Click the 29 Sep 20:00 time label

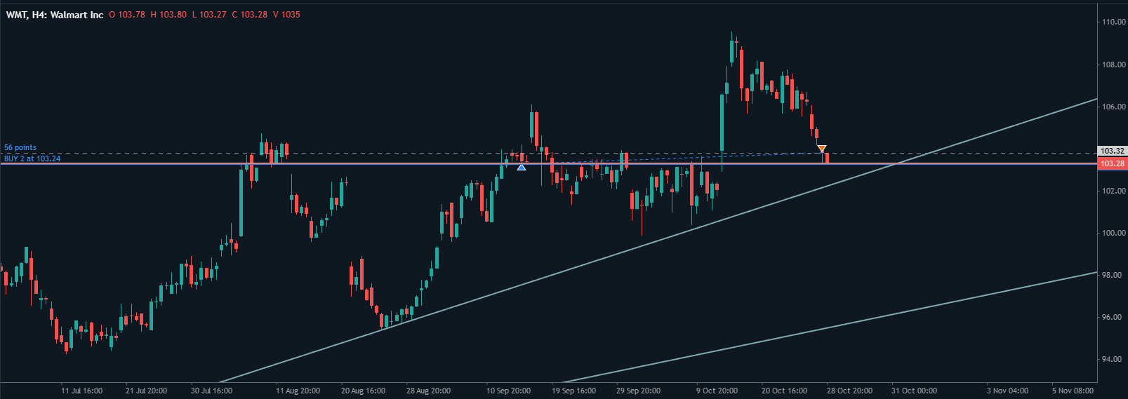[x=638, y=391]
